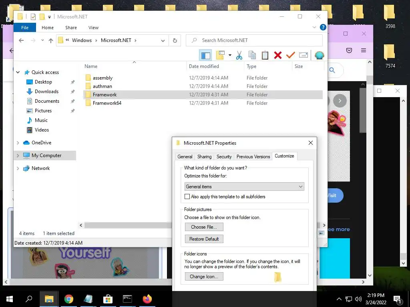
Task: Switch to the Security tab in Properties
Action: point(224,157)
